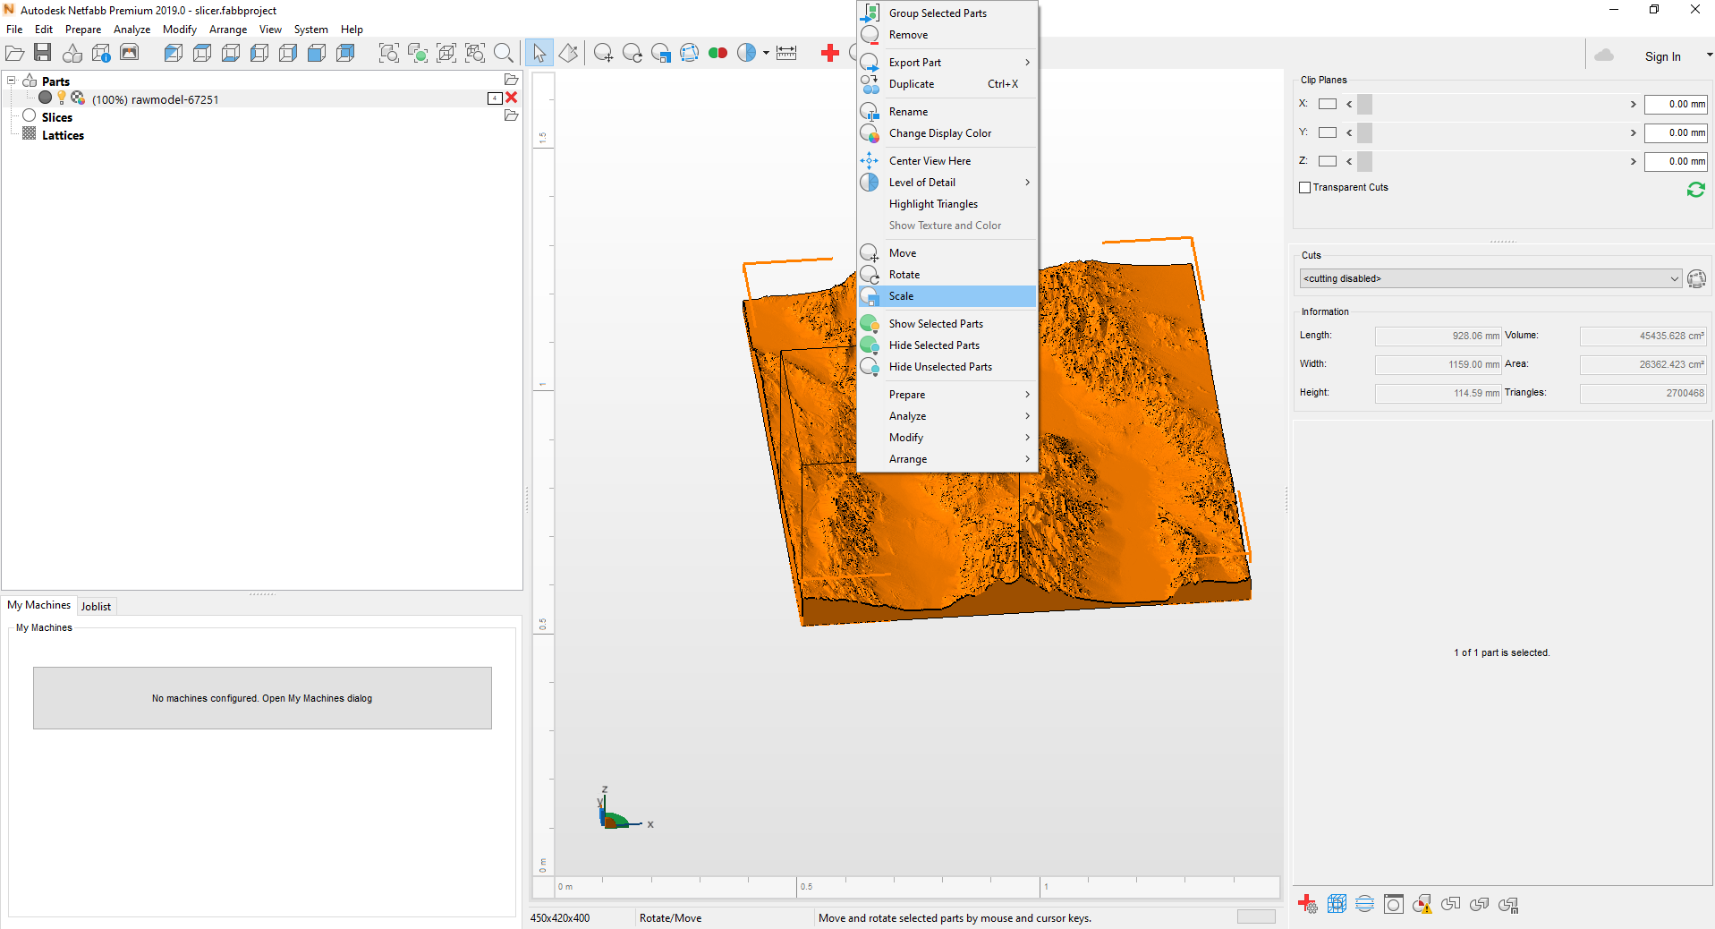Screen dimensions: 1715x929
Task: Choose Hide Selected Parts from context menu
Action: (947, 345)
